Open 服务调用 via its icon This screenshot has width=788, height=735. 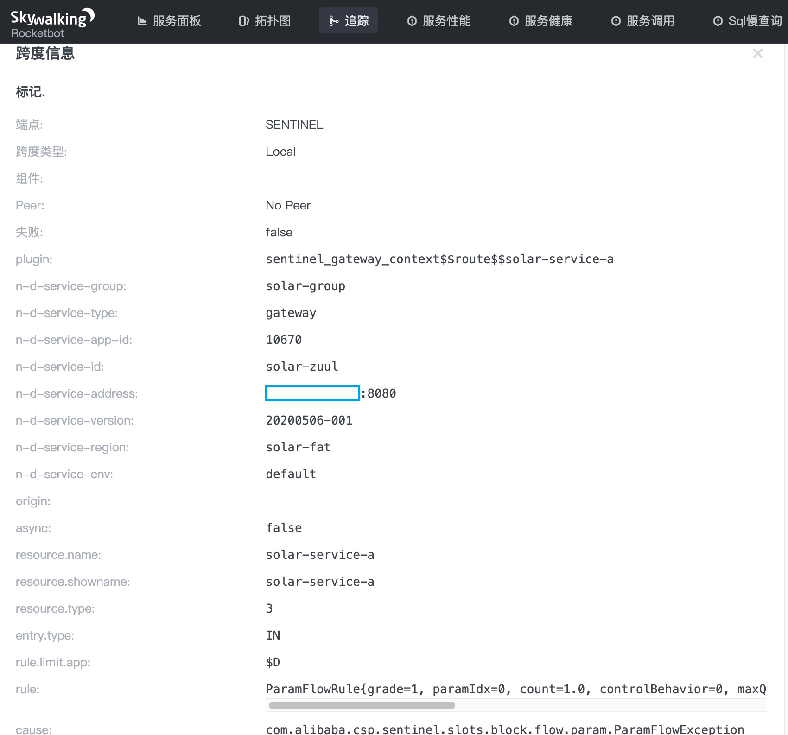pyautogui.click(x=616, y=21)
